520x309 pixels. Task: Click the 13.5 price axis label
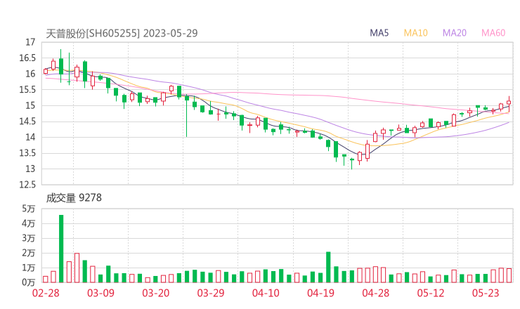point(27,153)
